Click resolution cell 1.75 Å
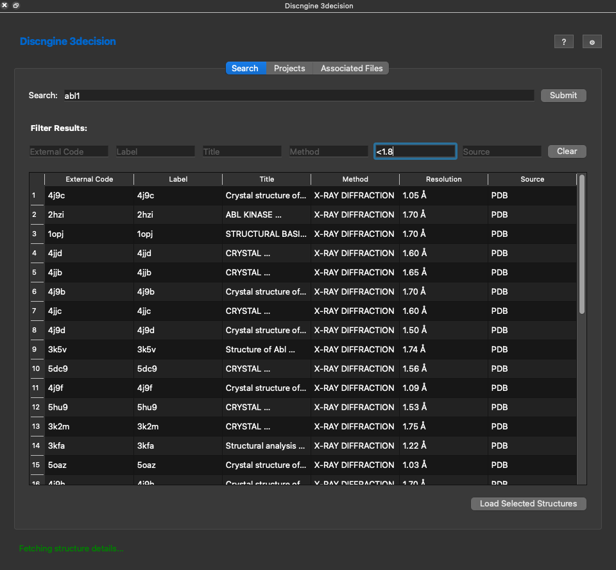616x570 pixels. [x=443, y=426]
